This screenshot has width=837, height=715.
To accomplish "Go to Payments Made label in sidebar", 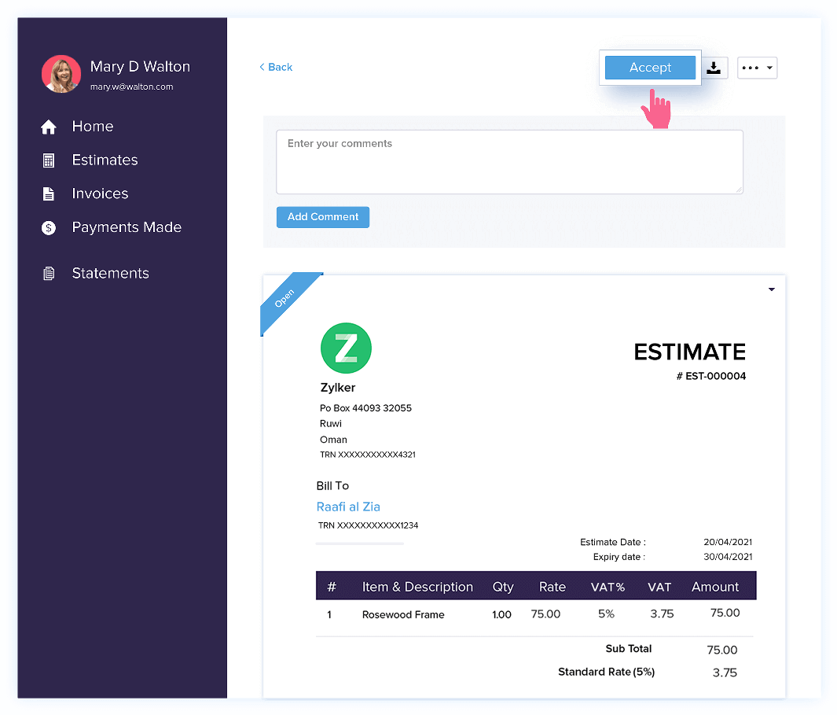I will (127, 228).
